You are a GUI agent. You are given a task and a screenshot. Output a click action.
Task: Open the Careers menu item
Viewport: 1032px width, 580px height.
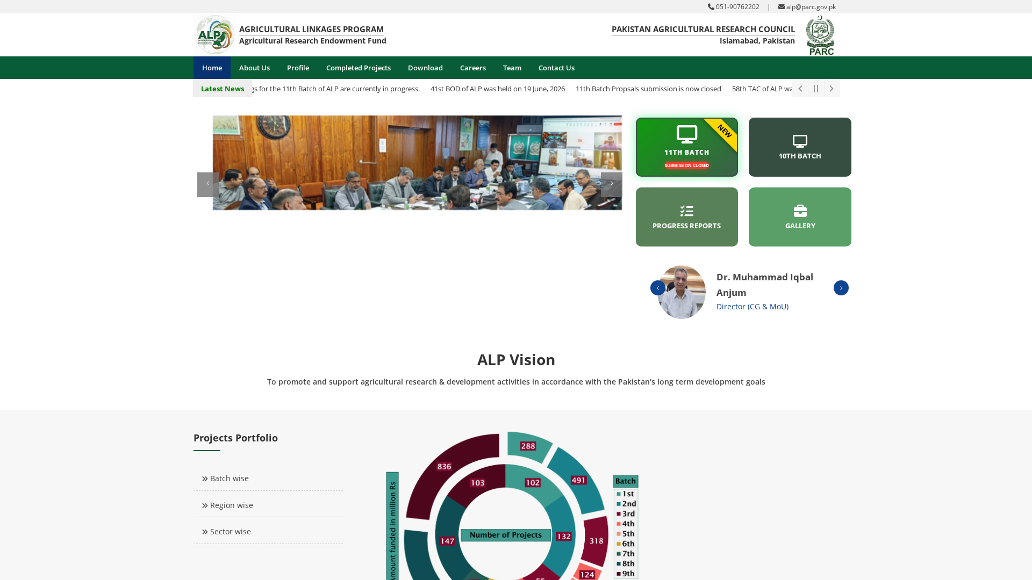click(x=473, y=68)
